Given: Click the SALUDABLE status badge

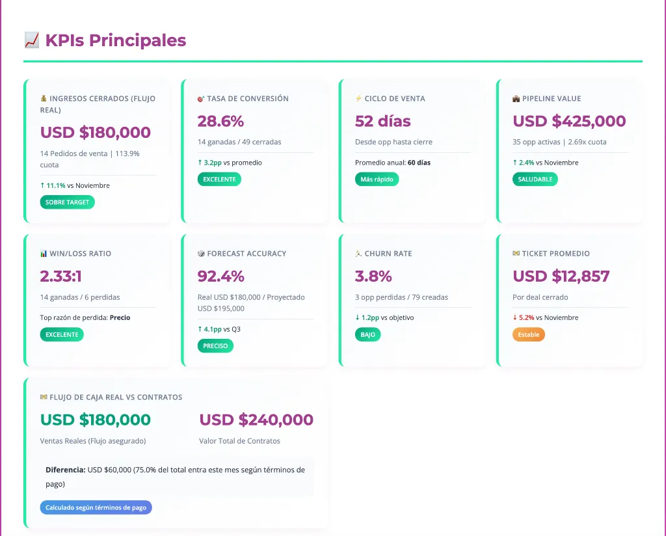Looking at the screenshot, I should pyautogui.click(x=535, y=179).
